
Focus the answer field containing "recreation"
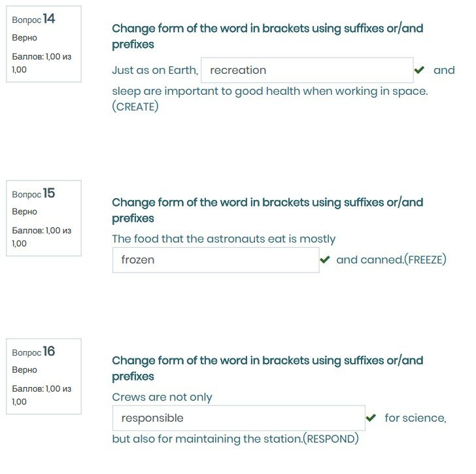click(307, 70)
